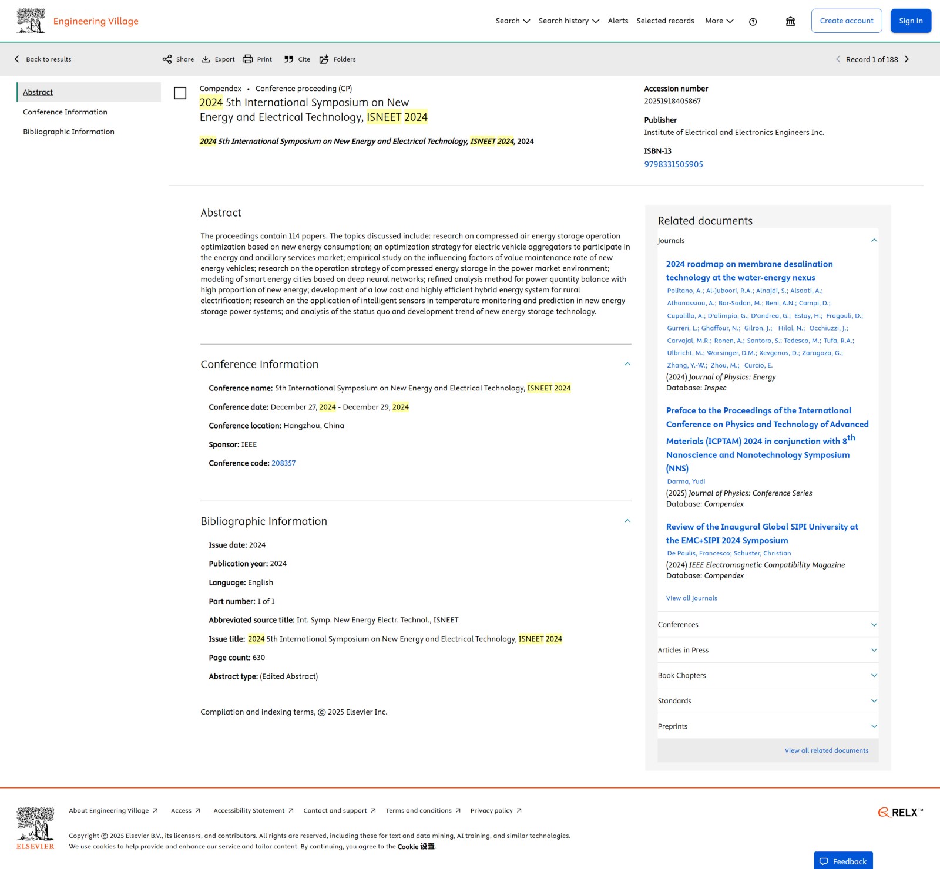
Task: Open Accessibility Statement footer link
Action: [253, 811]
